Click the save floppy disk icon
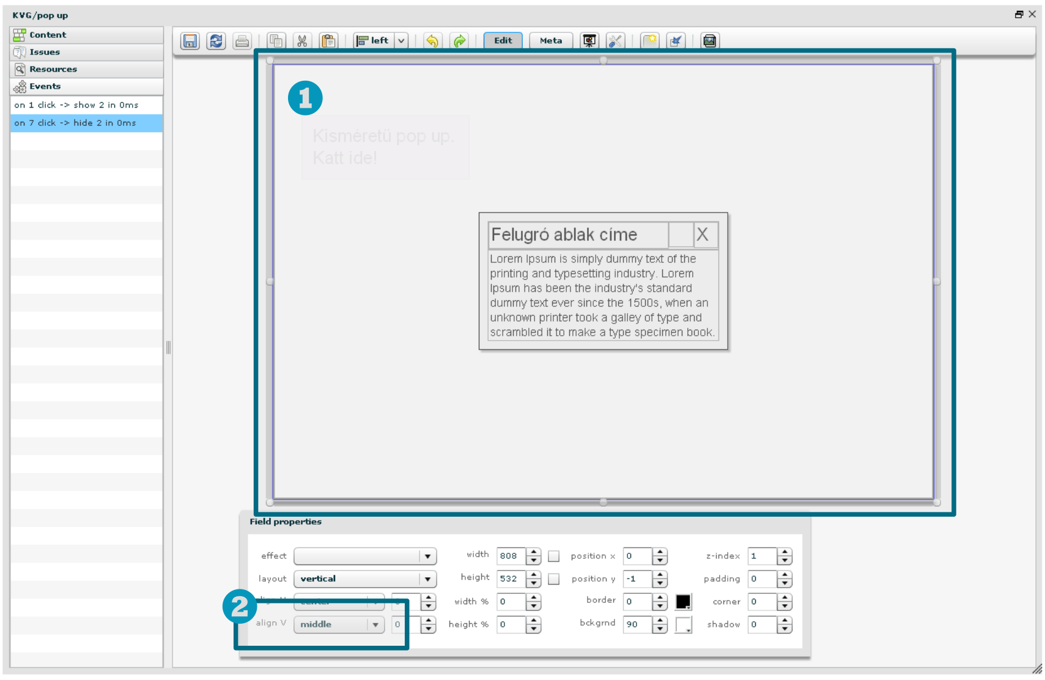The image size is (1045, 680). pyautogui.click(x=190, y=41)
